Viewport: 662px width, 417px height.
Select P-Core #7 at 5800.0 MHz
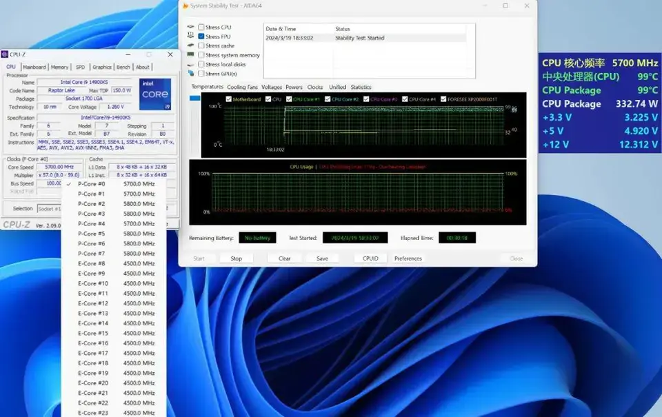click(114, 254)
